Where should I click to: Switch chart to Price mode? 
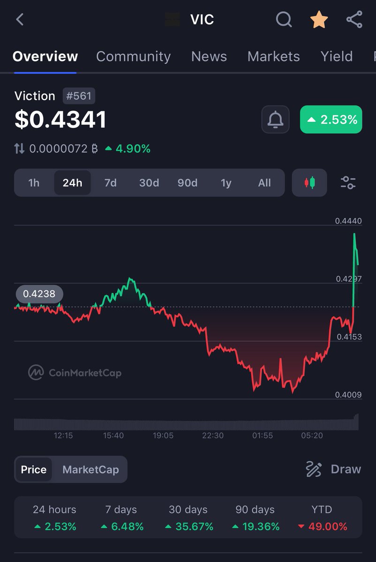click(x=34, y=469)
